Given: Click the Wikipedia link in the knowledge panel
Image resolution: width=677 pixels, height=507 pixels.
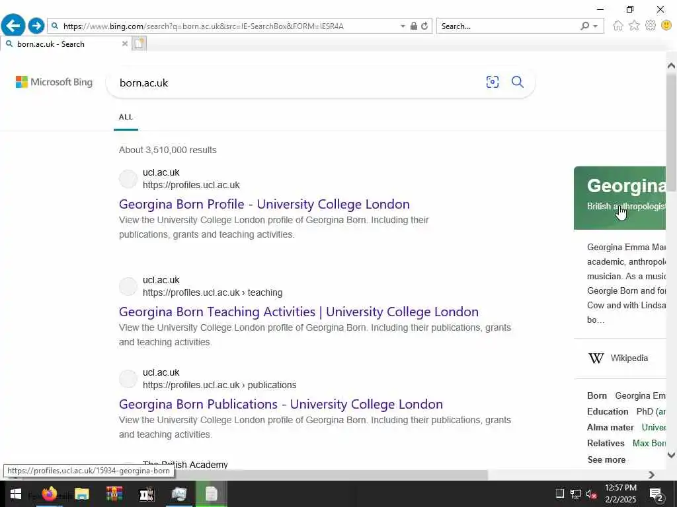Looking at the screenshot, I should point(629,358).
